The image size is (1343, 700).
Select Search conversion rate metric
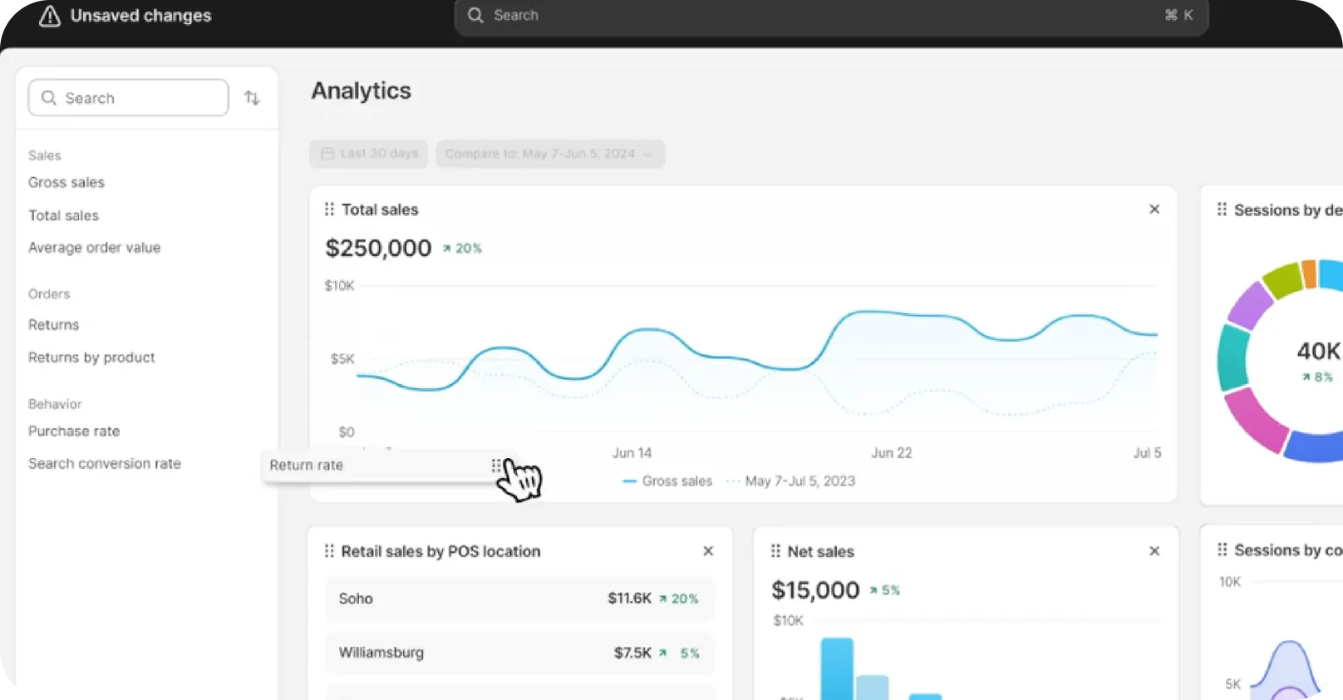pyautogui.click(x=104, y=464)
